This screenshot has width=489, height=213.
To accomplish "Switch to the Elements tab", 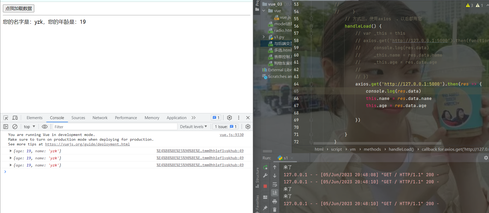I will click(35, 118).
